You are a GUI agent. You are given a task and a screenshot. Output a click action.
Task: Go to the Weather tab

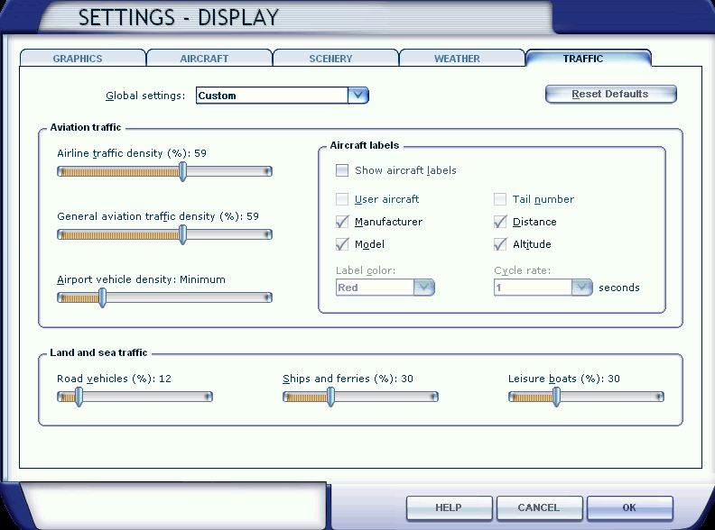(457, 59)
